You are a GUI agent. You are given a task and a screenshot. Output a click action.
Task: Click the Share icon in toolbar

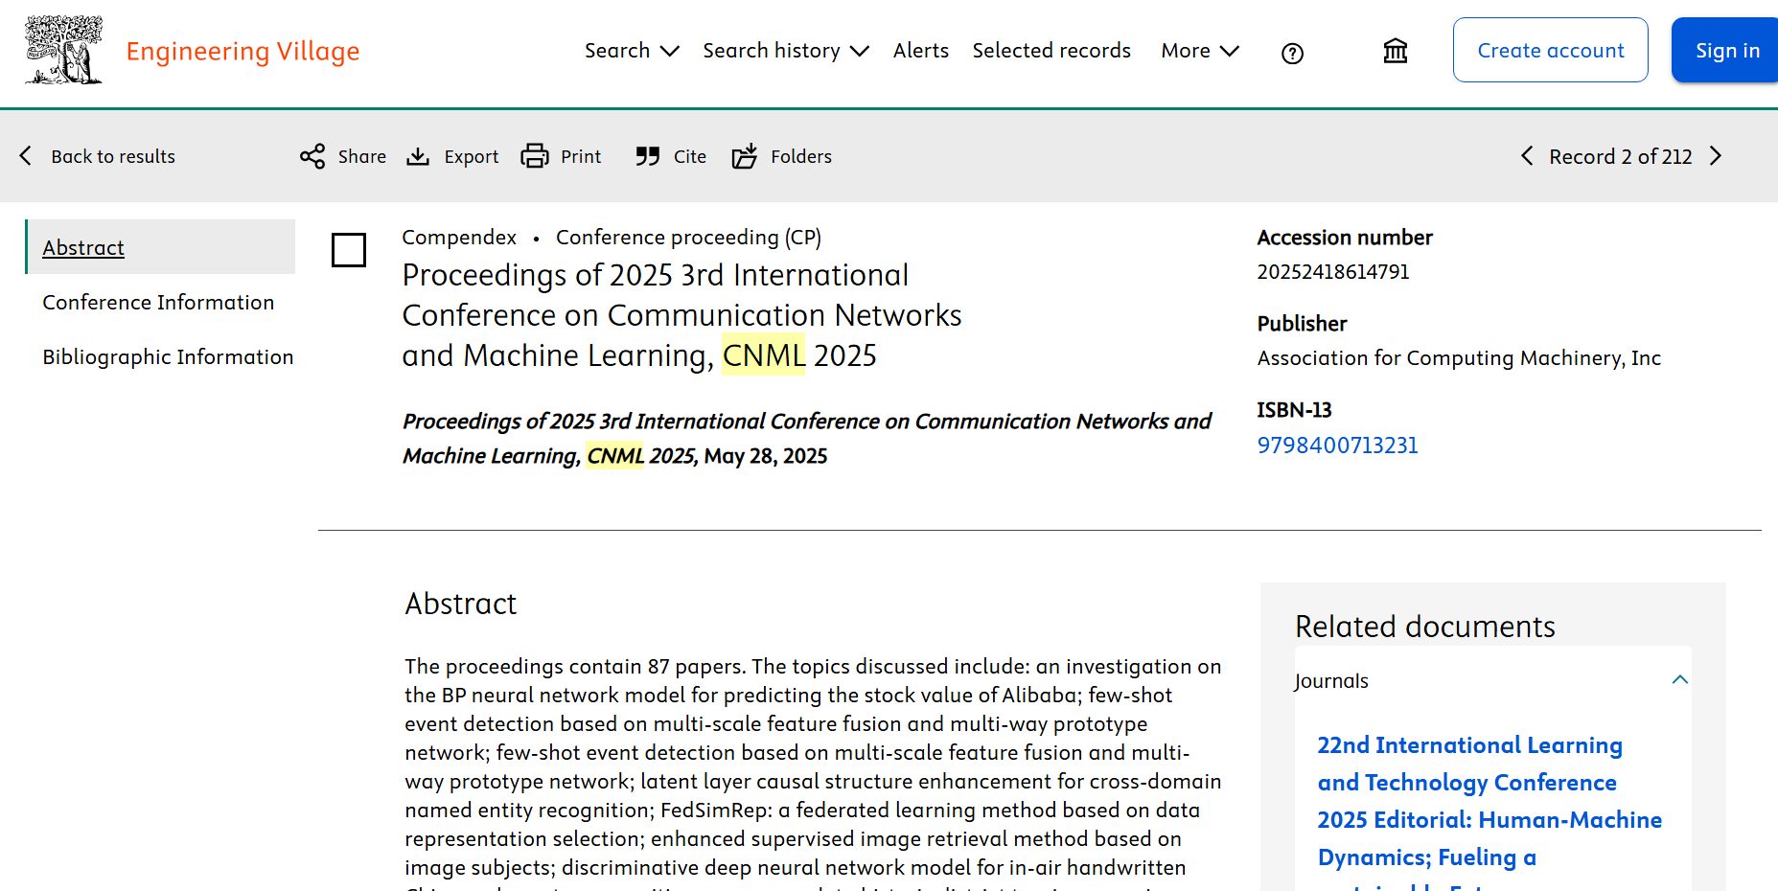tap(312, 156)
